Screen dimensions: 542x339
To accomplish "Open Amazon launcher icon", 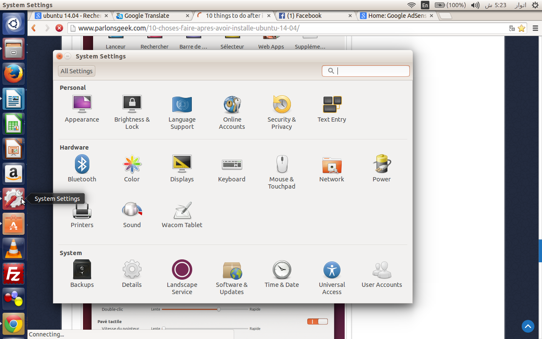I will pyautogui.click(x=14, y=174).
